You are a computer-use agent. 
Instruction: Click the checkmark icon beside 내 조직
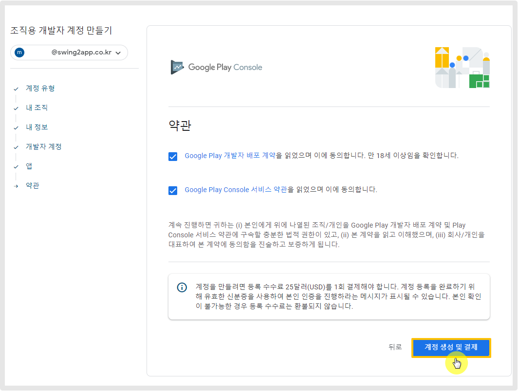tap(16, 108)
